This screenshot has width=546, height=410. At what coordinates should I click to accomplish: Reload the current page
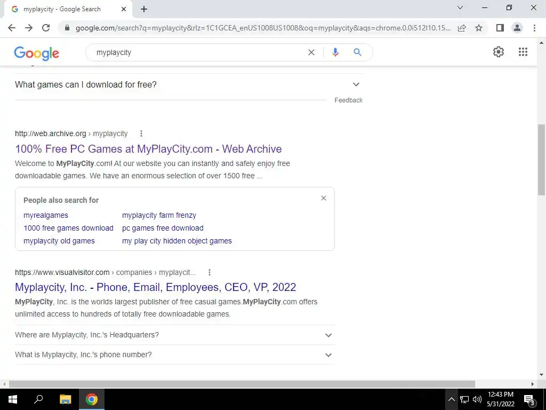point(46,28)
